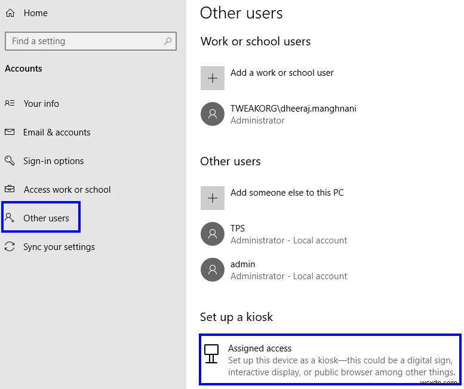The height and width of the screenshot is (389, 464).
Task: Click the Assigned access kiosk icon
Action: 211,354
